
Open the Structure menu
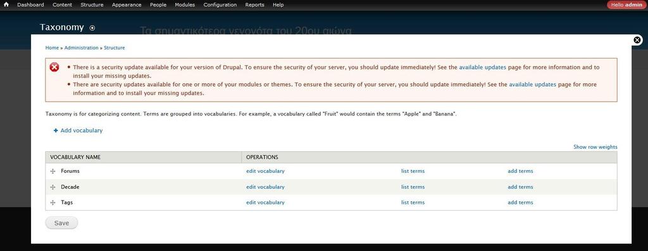[x=92, y=5]
